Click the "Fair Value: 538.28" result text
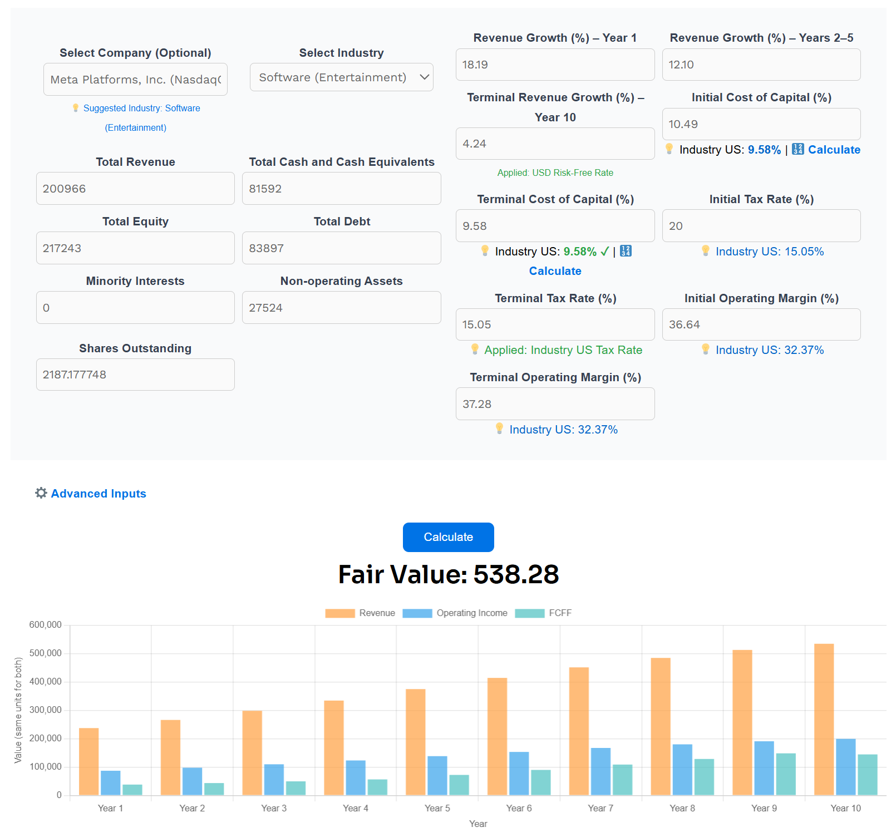This screenshot has width=896, height=837. (x=449, y=574)
